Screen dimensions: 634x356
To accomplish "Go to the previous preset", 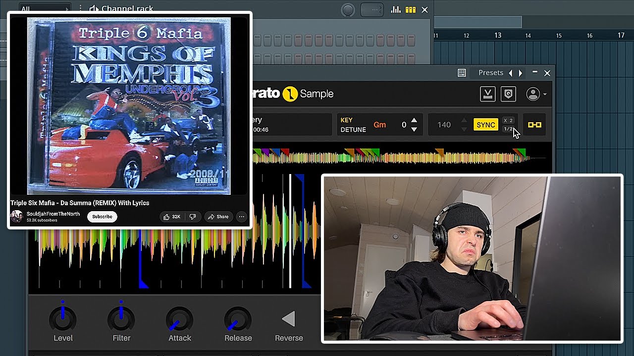I will (x=511, y=73).
